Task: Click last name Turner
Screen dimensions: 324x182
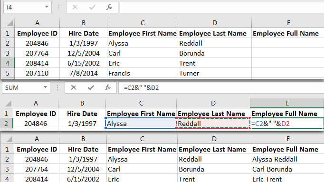Action: tap(214, 73)
